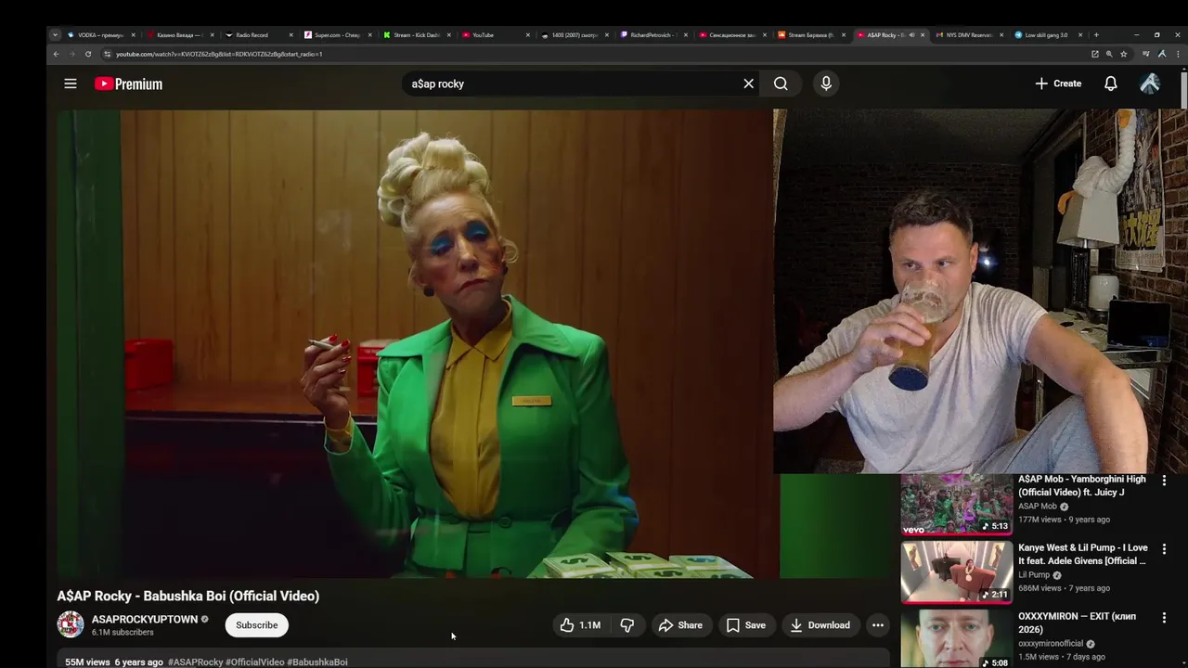The height and width of the screenshot is (668, 1188).
Task: Open the Chrome profile avatar in the toolbar
Action: pos(1161,54)
